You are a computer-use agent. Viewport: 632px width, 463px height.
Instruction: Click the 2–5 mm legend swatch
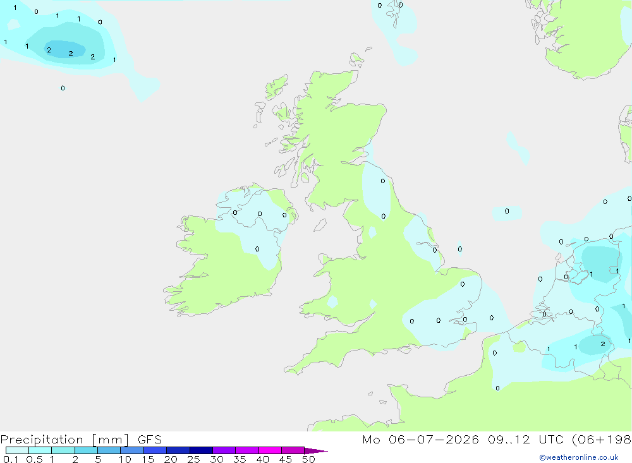coord(86,450)
